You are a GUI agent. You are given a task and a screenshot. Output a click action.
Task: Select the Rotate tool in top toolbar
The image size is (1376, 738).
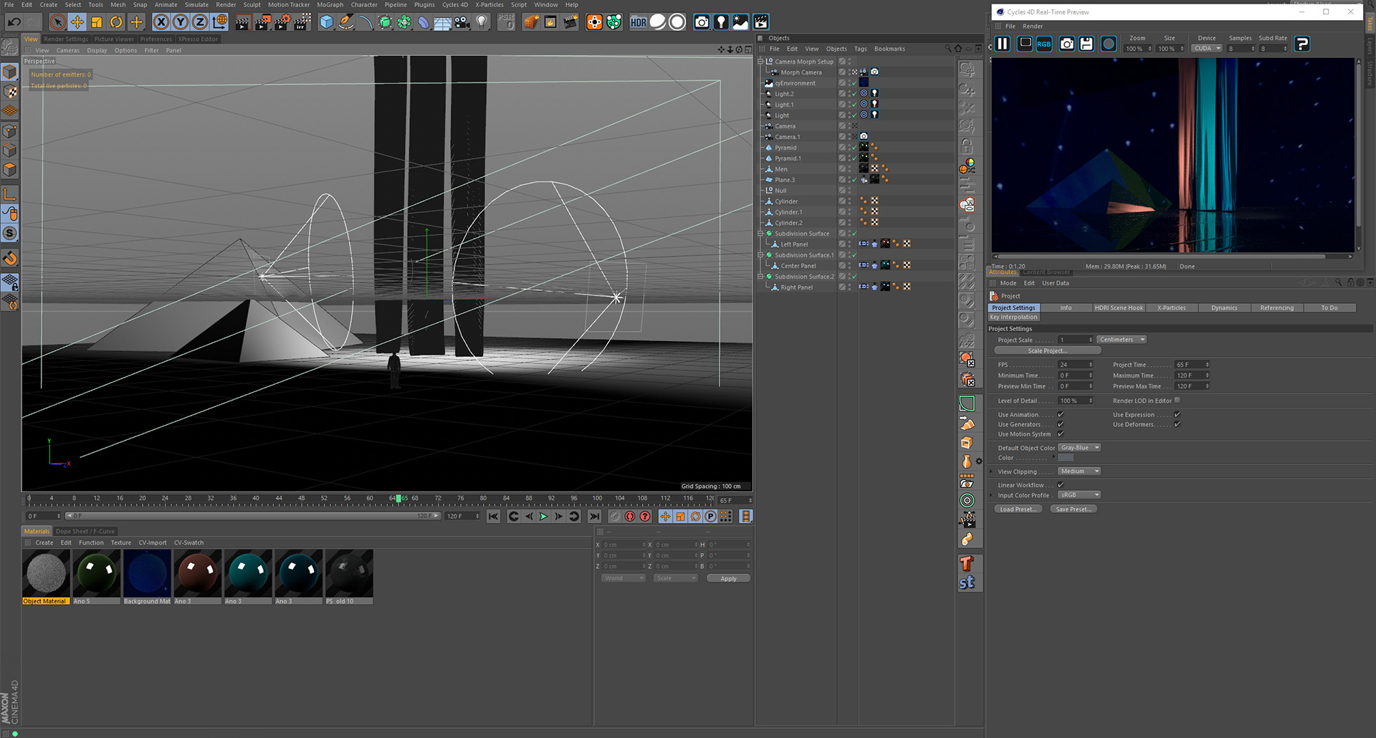pos(116,22)
